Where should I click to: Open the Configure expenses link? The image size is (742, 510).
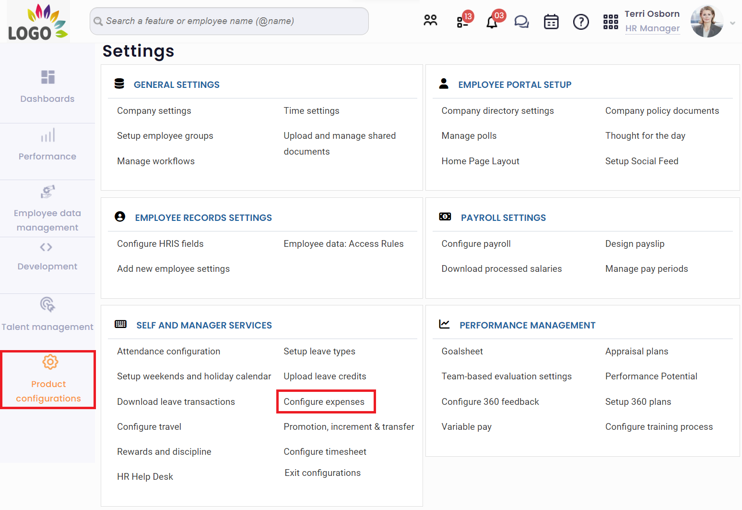pyautogui.click(x=324, y=402)
